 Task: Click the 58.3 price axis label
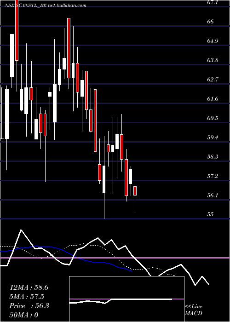coord(213,157)
